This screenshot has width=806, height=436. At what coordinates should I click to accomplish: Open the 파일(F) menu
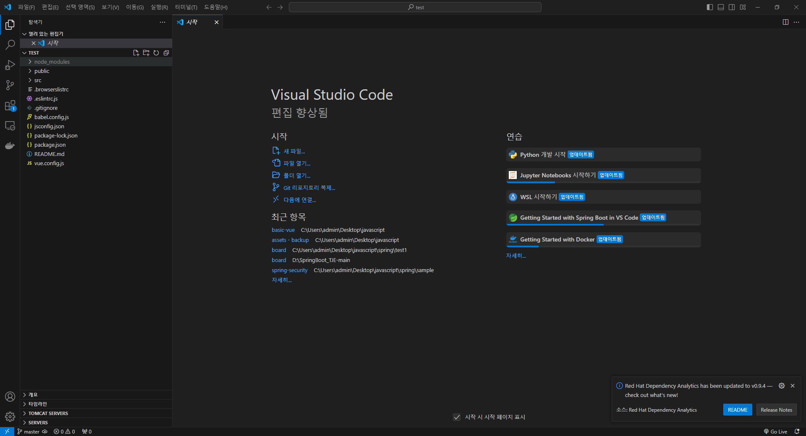pyautogui.click(x=26, y=7)
